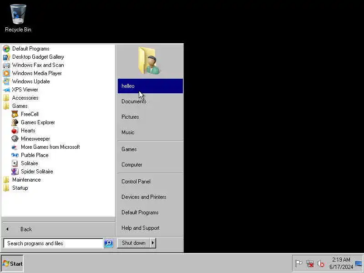Open Computer from the Start menu
The width and height of the screenshot is (364, 273).
[x=150, y=165]
